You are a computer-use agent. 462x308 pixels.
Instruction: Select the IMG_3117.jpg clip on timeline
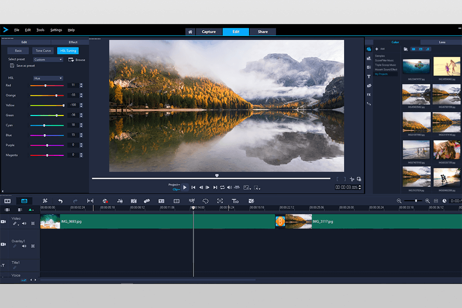coord(373,221)
